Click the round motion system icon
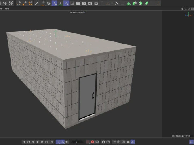Viewport: 194px width, 145px height. 103,142
